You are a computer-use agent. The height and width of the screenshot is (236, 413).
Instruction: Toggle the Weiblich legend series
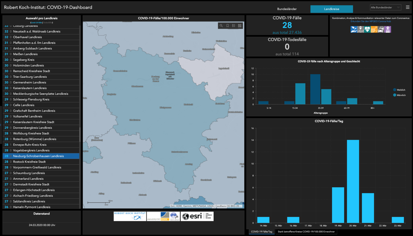(399, 90)
